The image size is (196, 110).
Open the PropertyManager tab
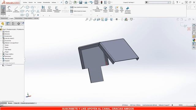8,24
